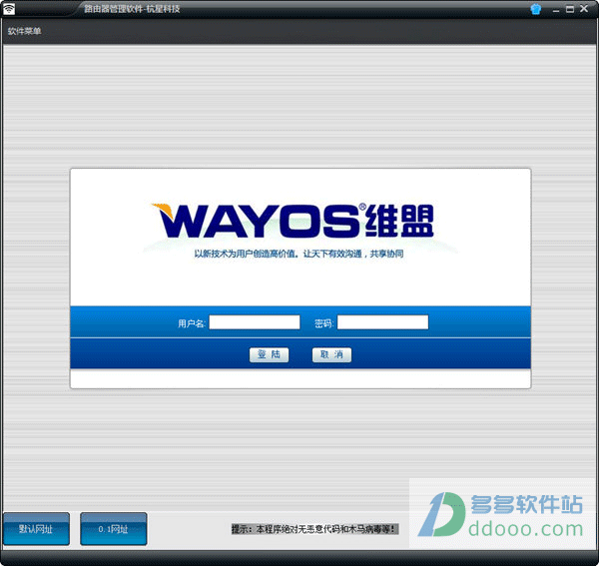The height and width of the screenshot is (566, 599).
Task: Select the 默认网址 button
Action: (x=36, y=529)
